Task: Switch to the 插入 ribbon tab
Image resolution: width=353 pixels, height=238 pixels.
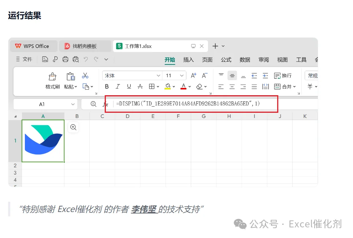Action: point(189,60)
